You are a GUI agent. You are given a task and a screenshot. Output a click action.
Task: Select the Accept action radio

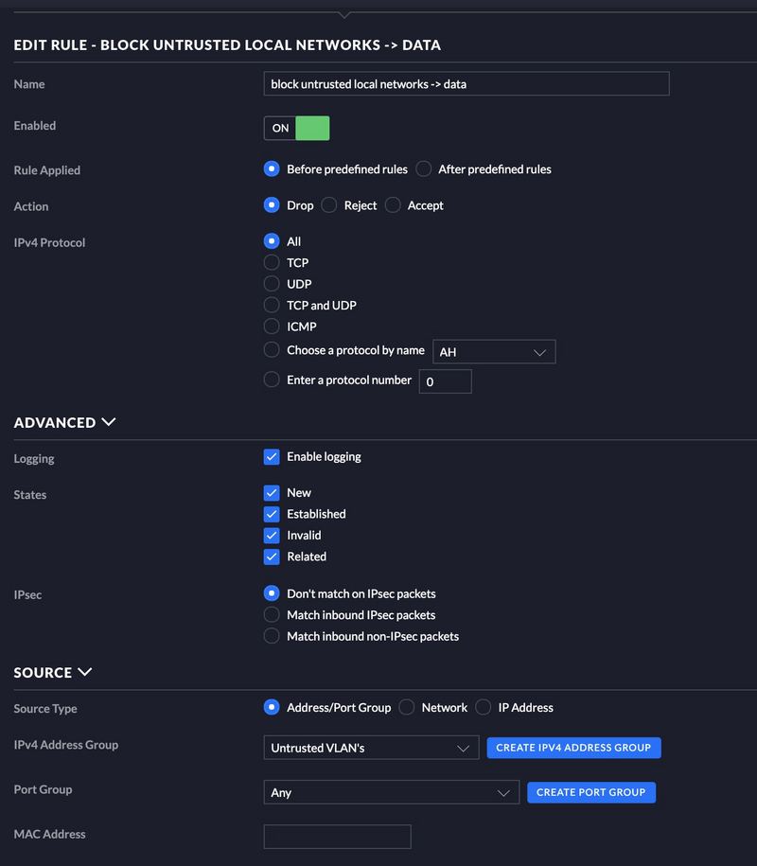pos(393,205)
